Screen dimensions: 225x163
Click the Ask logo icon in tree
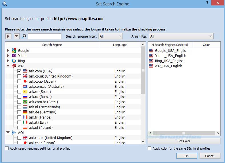coord(14,66)
